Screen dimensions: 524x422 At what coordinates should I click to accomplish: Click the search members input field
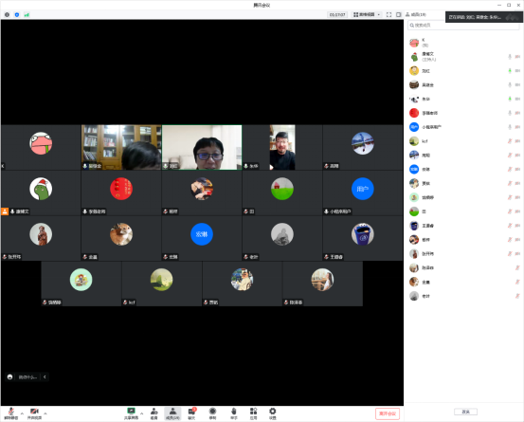(463, 25)
